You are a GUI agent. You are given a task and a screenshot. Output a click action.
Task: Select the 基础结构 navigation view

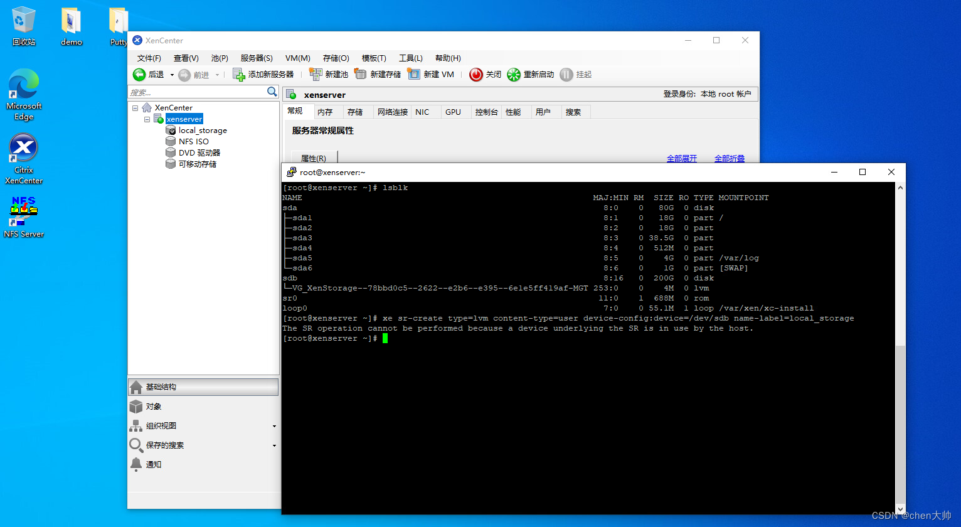(203, 387)
